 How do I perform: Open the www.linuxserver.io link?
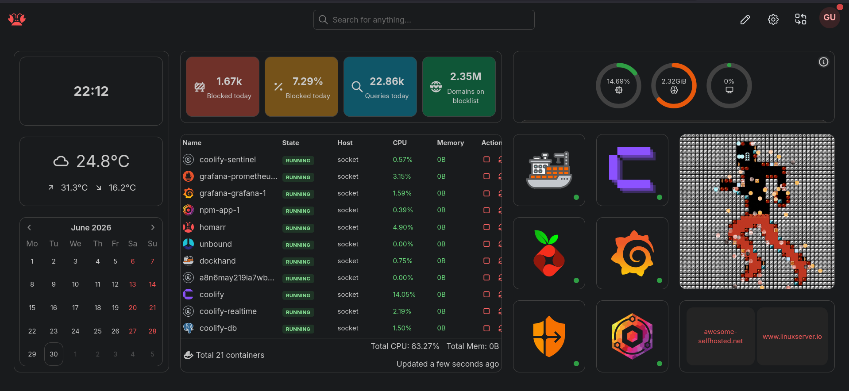[792, 336]
